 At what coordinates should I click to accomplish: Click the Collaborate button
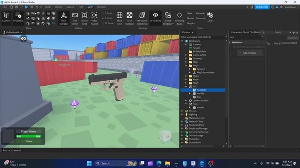tap(262, 7)
